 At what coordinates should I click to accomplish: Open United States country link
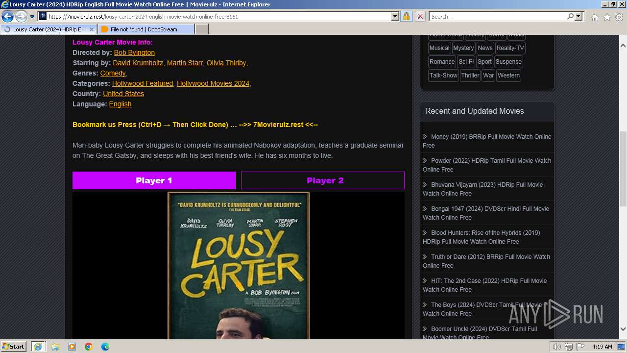coord(123,94)
